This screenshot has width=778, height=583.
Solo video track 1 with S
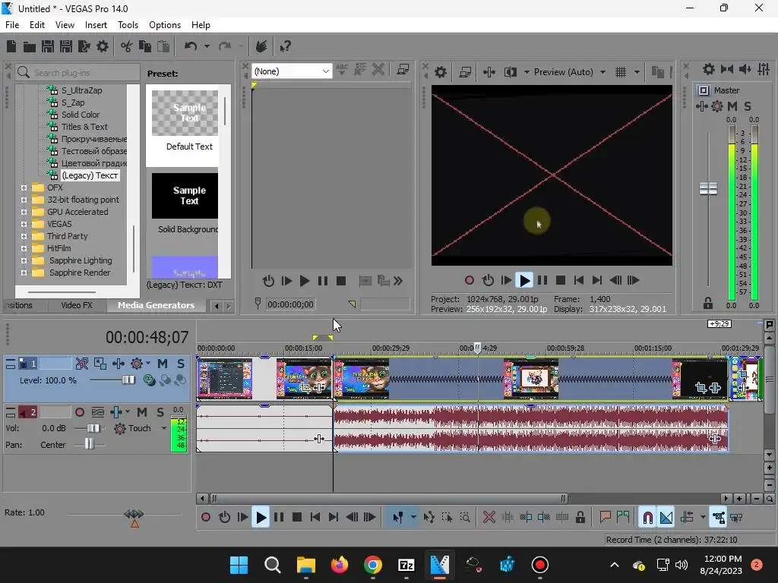coord(181,364)
